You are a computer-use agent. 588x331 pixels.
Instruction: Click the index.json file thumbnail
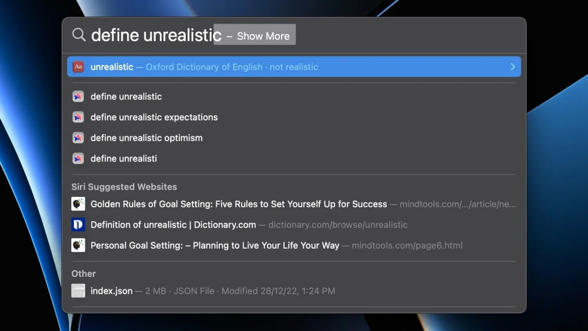tap(78, 290)
